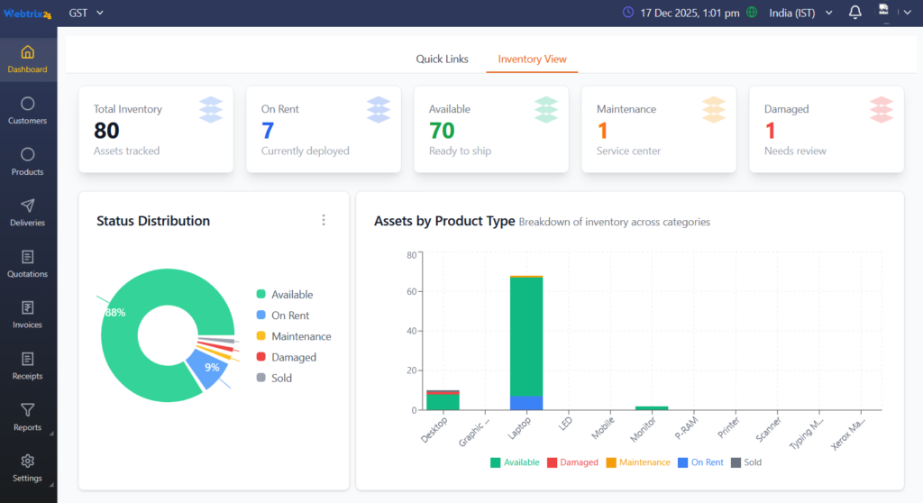The width and height of the screenshot is (923, 503).
Task: Toggle Available series in bar chart legend
Action: (x=515, y=462)
